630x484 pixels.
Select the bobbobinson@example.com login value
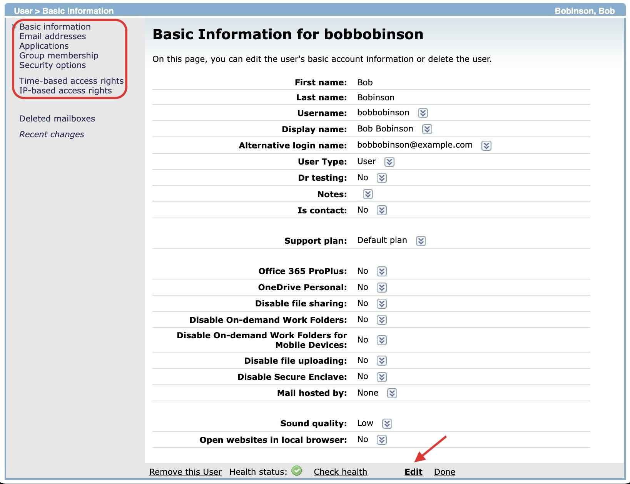pos(415,145)
